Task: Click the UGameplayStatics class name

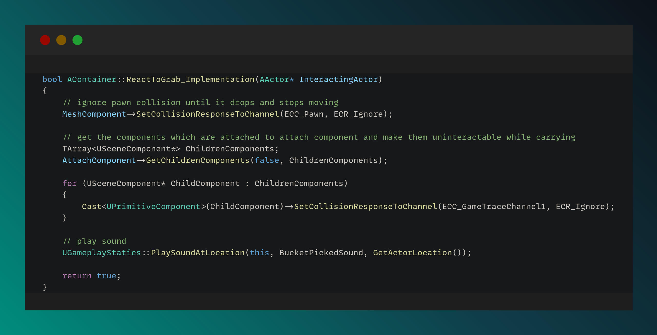Action: click(x=101, y=253)
